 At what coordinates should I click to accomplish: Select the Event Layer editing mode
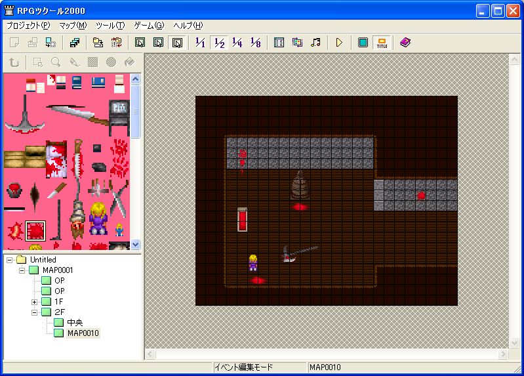pos(177,43)
